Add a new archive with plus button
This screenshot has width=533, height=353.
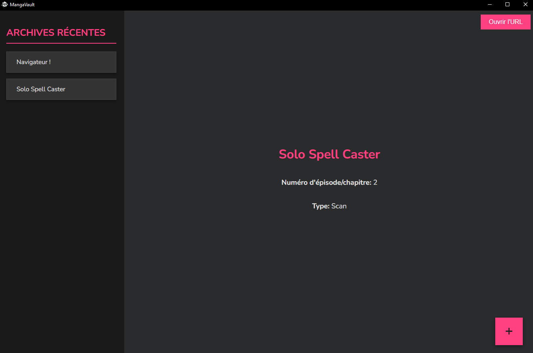tap(509, 331)
